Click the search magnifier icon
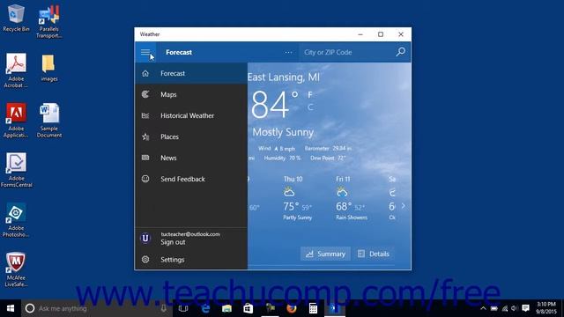The image size is (564, 317). coord(400,52)
